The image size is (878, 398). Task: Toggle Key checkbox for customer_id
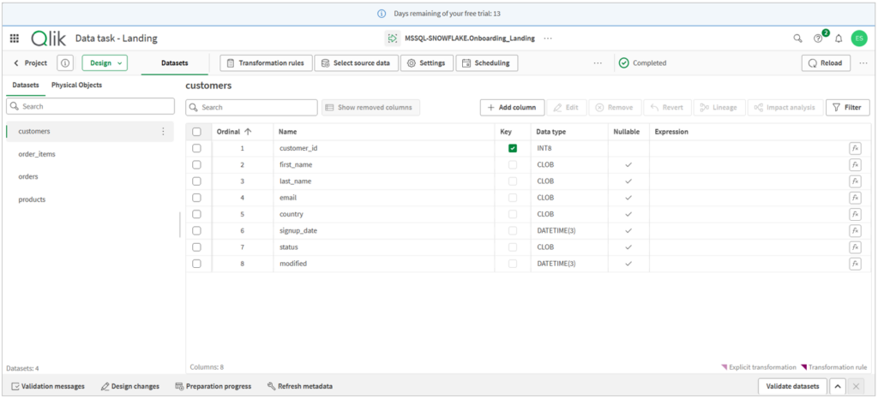click(x=513, y=148)
